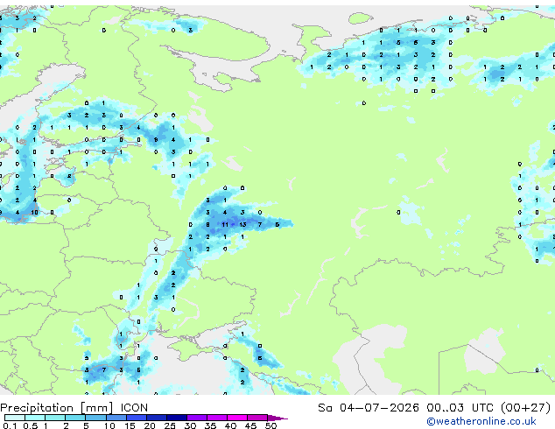This screenshot has width=555, height=429.
Task: Click the '30' legend scale label
Action: click(x=190, y=425)
